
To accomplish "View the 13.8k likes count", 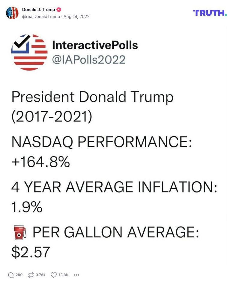I will [x=63, y=275].
